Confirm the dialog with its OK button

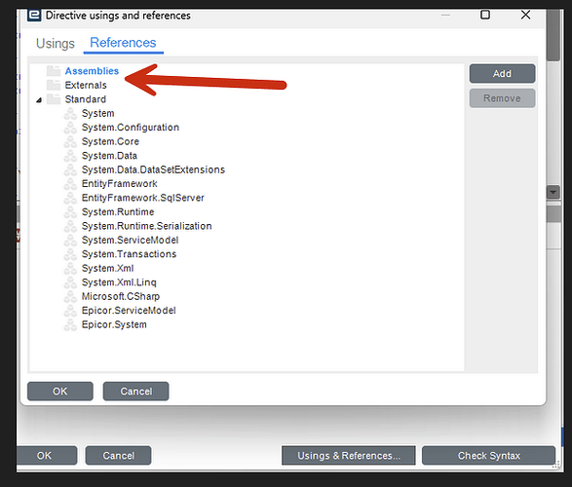pos(60,392)
